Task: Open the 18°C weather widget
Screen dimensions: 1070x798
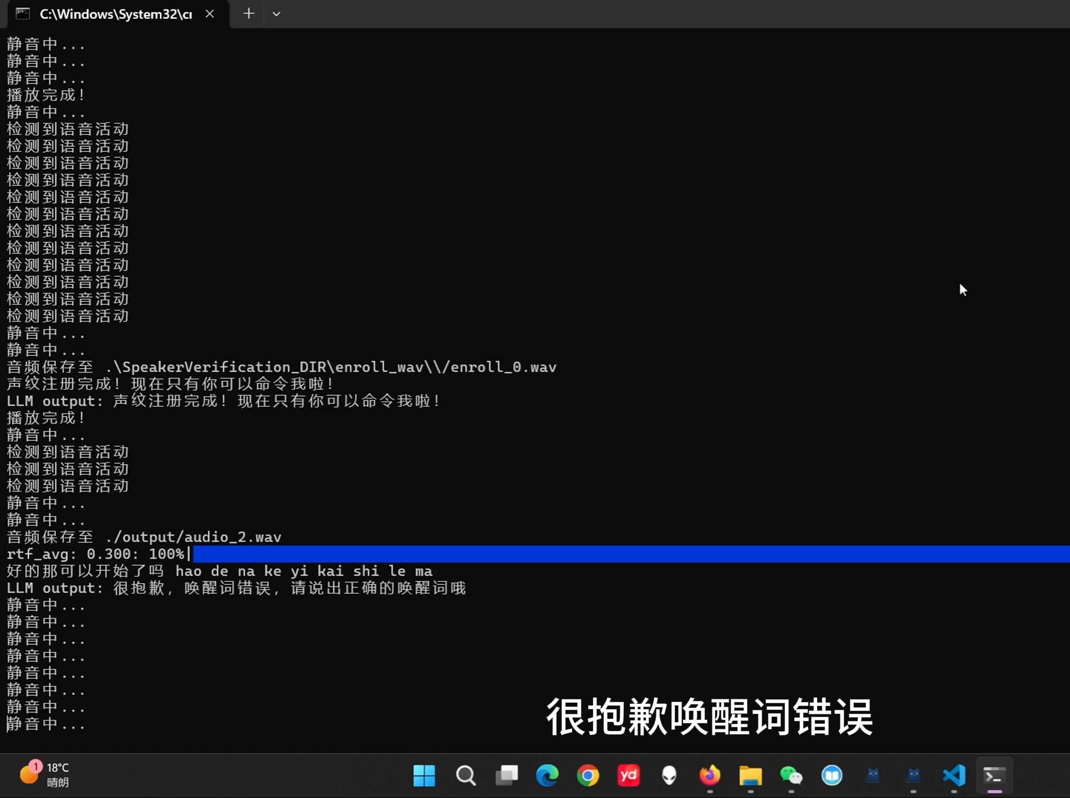Action: (x=45, y=774)
